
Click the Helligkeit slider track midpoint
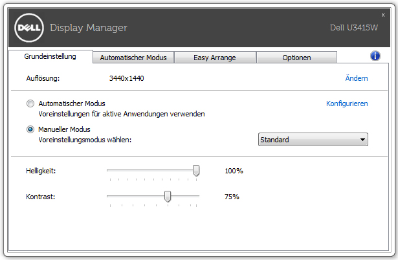tap(153, 171)
